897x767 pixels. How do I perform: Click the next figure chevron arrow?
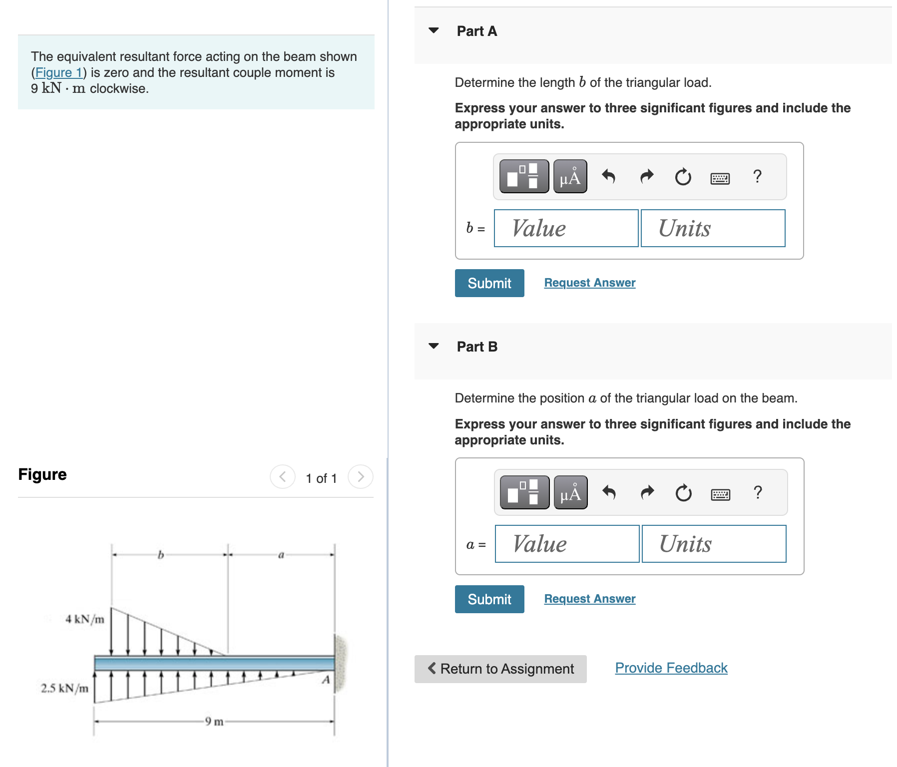click(x=360, y=477)
